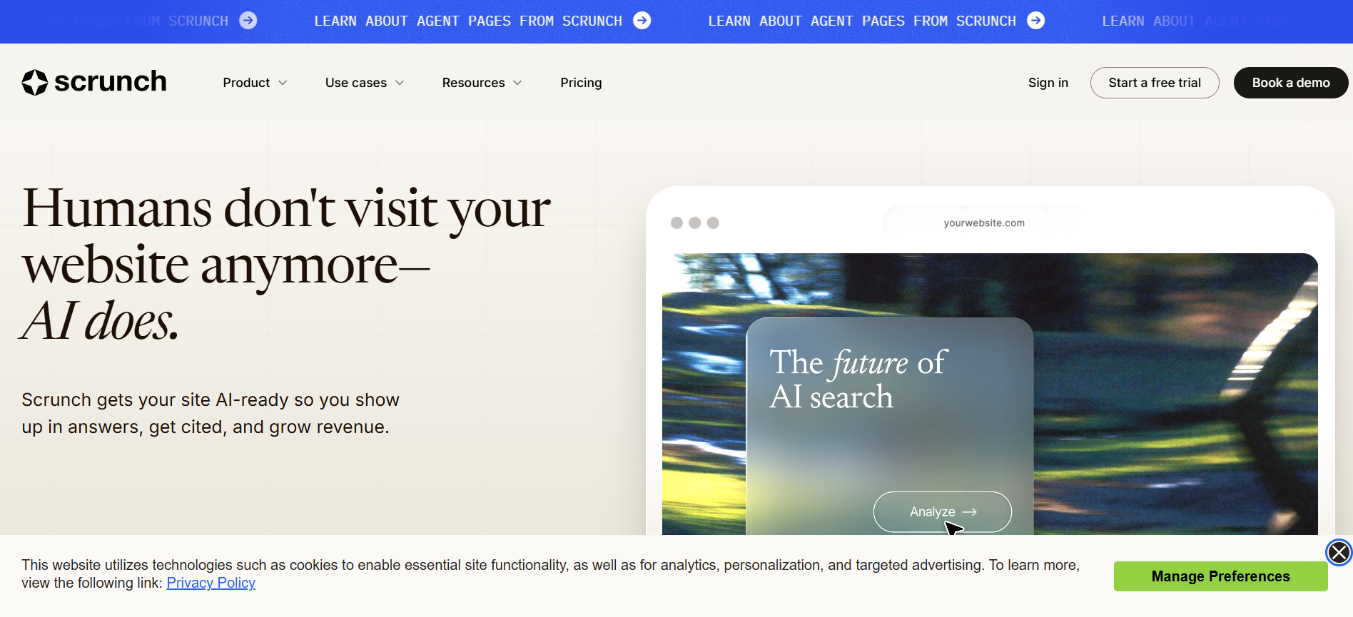1353x617 pixels.
Task: Click the 'Scrunch gets your site AI-ready' subtext
Action: 211,413
